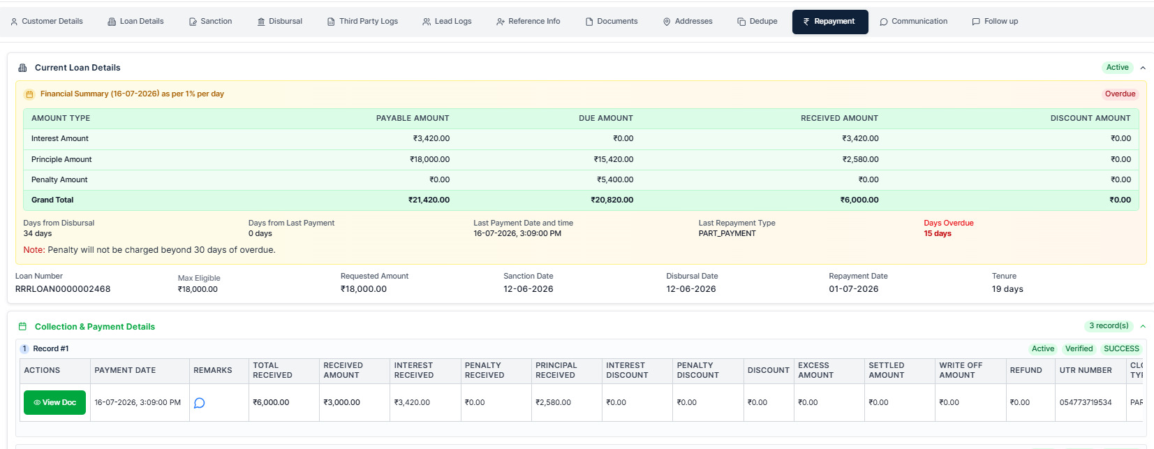
Task: Click the 3 record(s) badge
Action: click(1109, 326)
